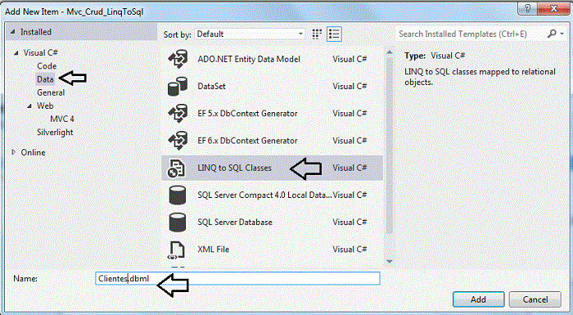Pick the EF 5.x DbContext Generator icon
The width and height of the screenshot is (573, 315).
pos(178,113)
